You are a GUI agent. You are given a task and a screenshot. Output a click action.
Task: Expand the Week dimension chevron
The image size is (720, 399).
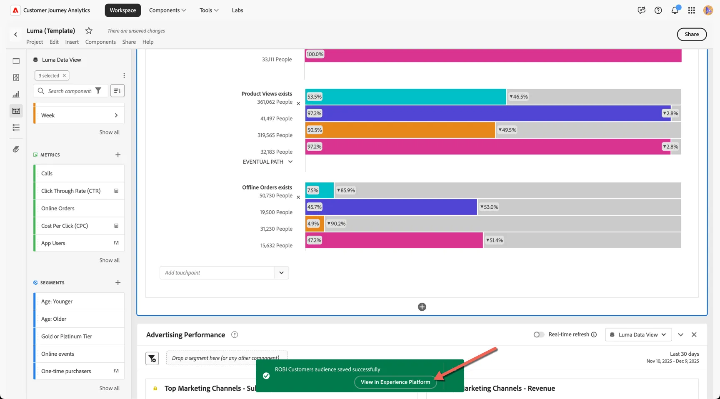[116, 115]
